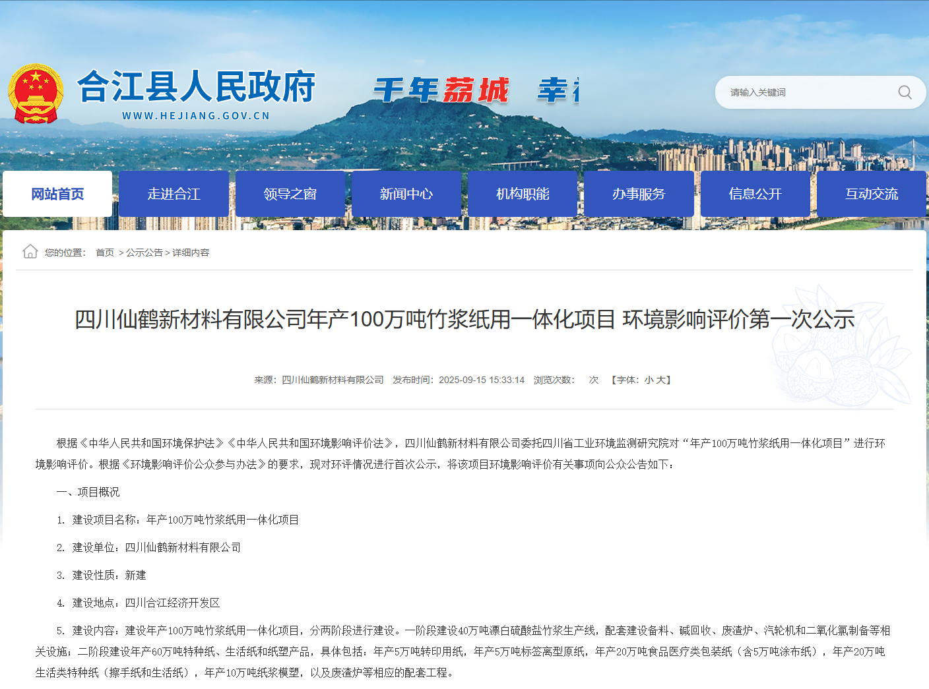Viewport: 929px width, 689px height.
Task: Click the line 建设单位：四川仙鹤新材料有限公司
Action: click(x=148, y=547)
